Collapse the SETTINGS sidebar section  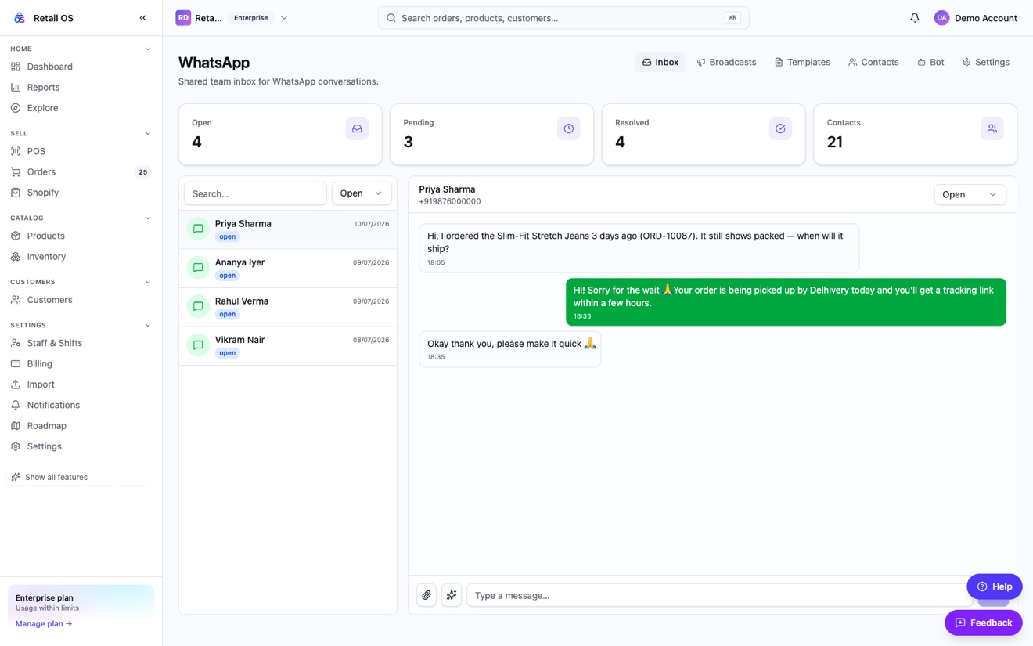pos(148,325)
